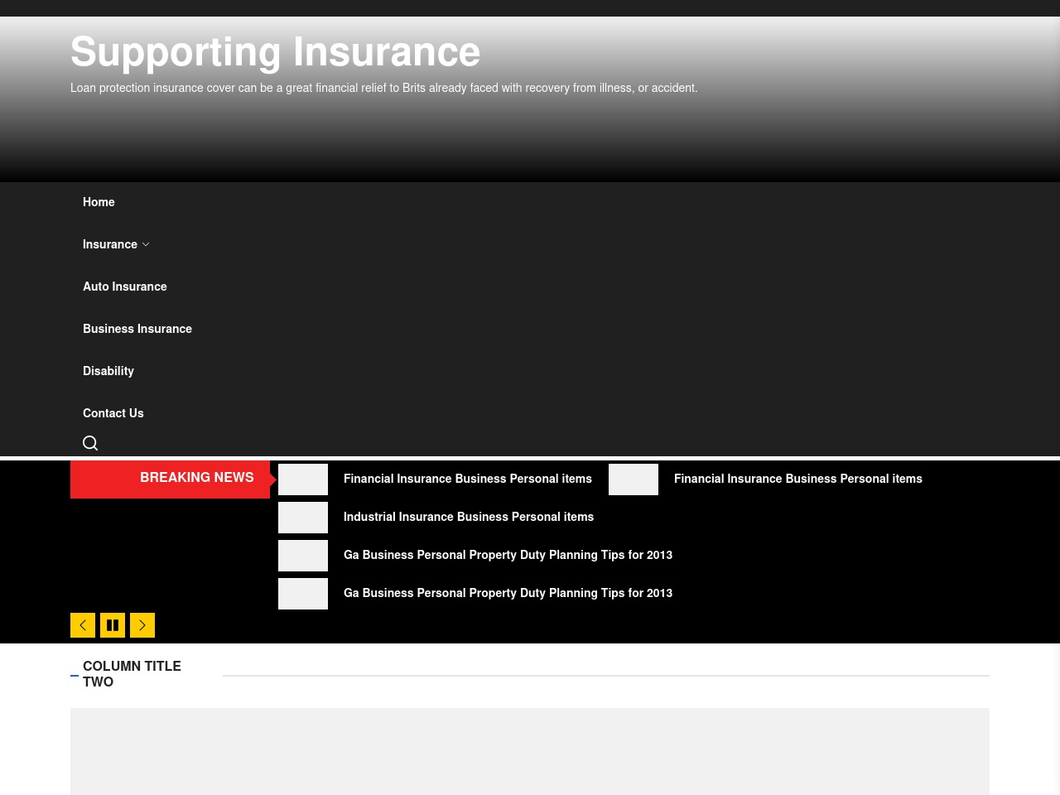Open the Contact Us page
The image size is (1060, 795).
click(x=113, y=413)
